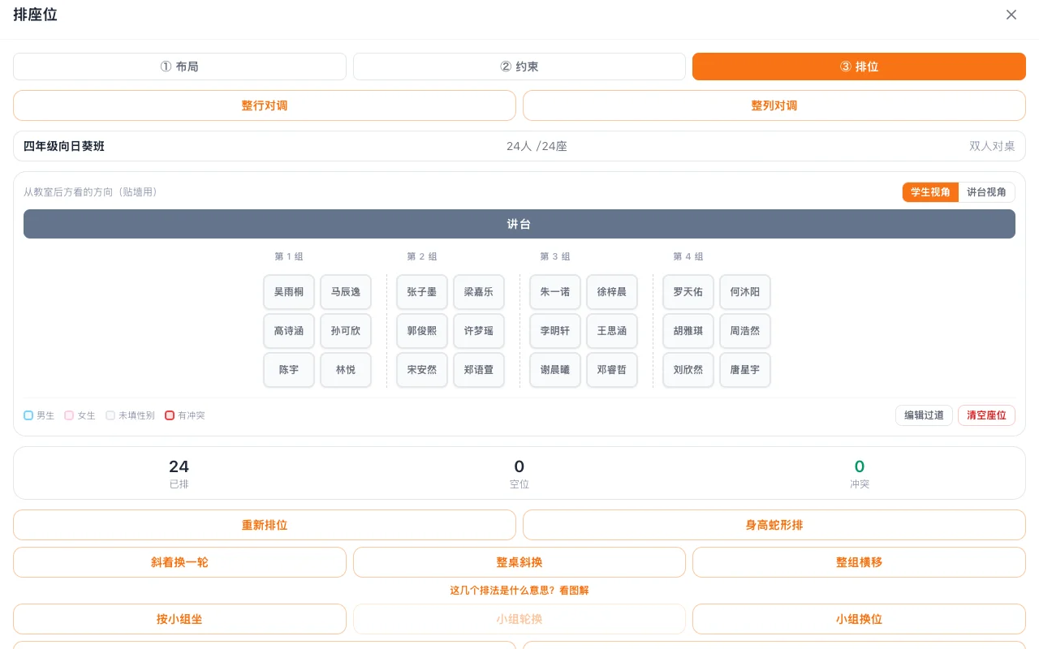Screen dimensions: 1039x649
Task: Click the 斜着换一轮 button
Action: (x=179, y=562)
